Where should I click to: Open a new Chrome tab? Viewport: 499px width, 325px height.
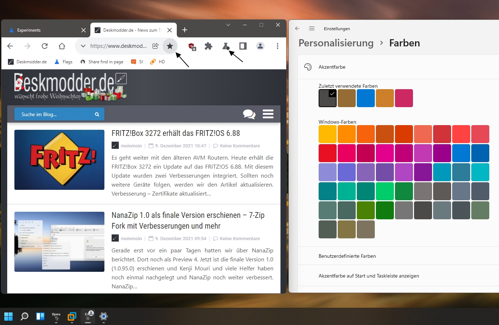click(x=185, y=30)
